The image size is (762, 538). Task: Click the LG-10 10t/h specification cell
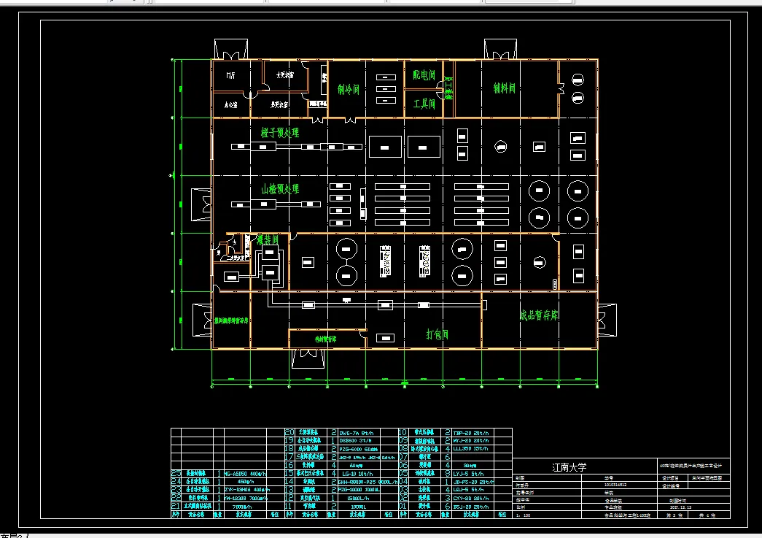coord(357,473)
